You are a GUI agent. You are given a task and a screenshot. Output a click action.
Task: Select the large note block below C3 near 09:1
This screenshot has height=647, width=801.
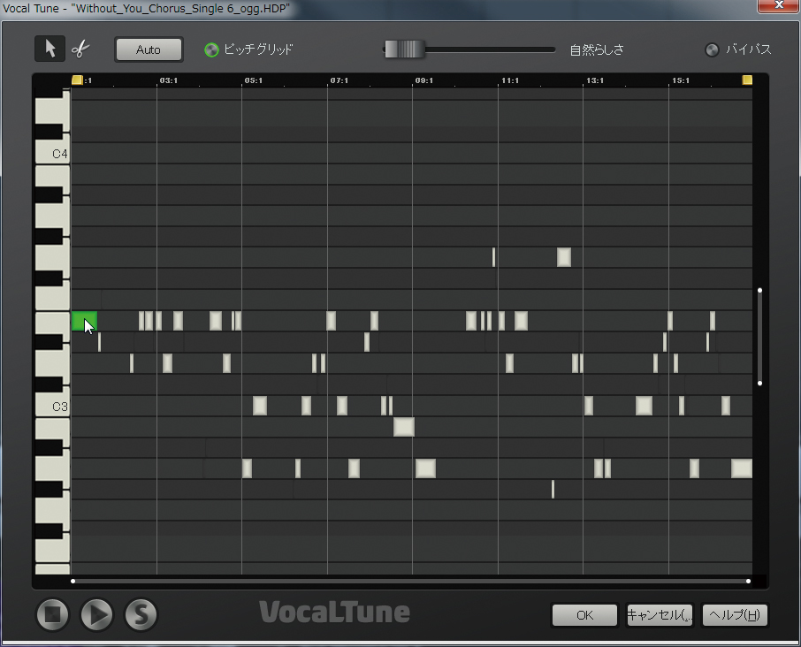point(404,427)
